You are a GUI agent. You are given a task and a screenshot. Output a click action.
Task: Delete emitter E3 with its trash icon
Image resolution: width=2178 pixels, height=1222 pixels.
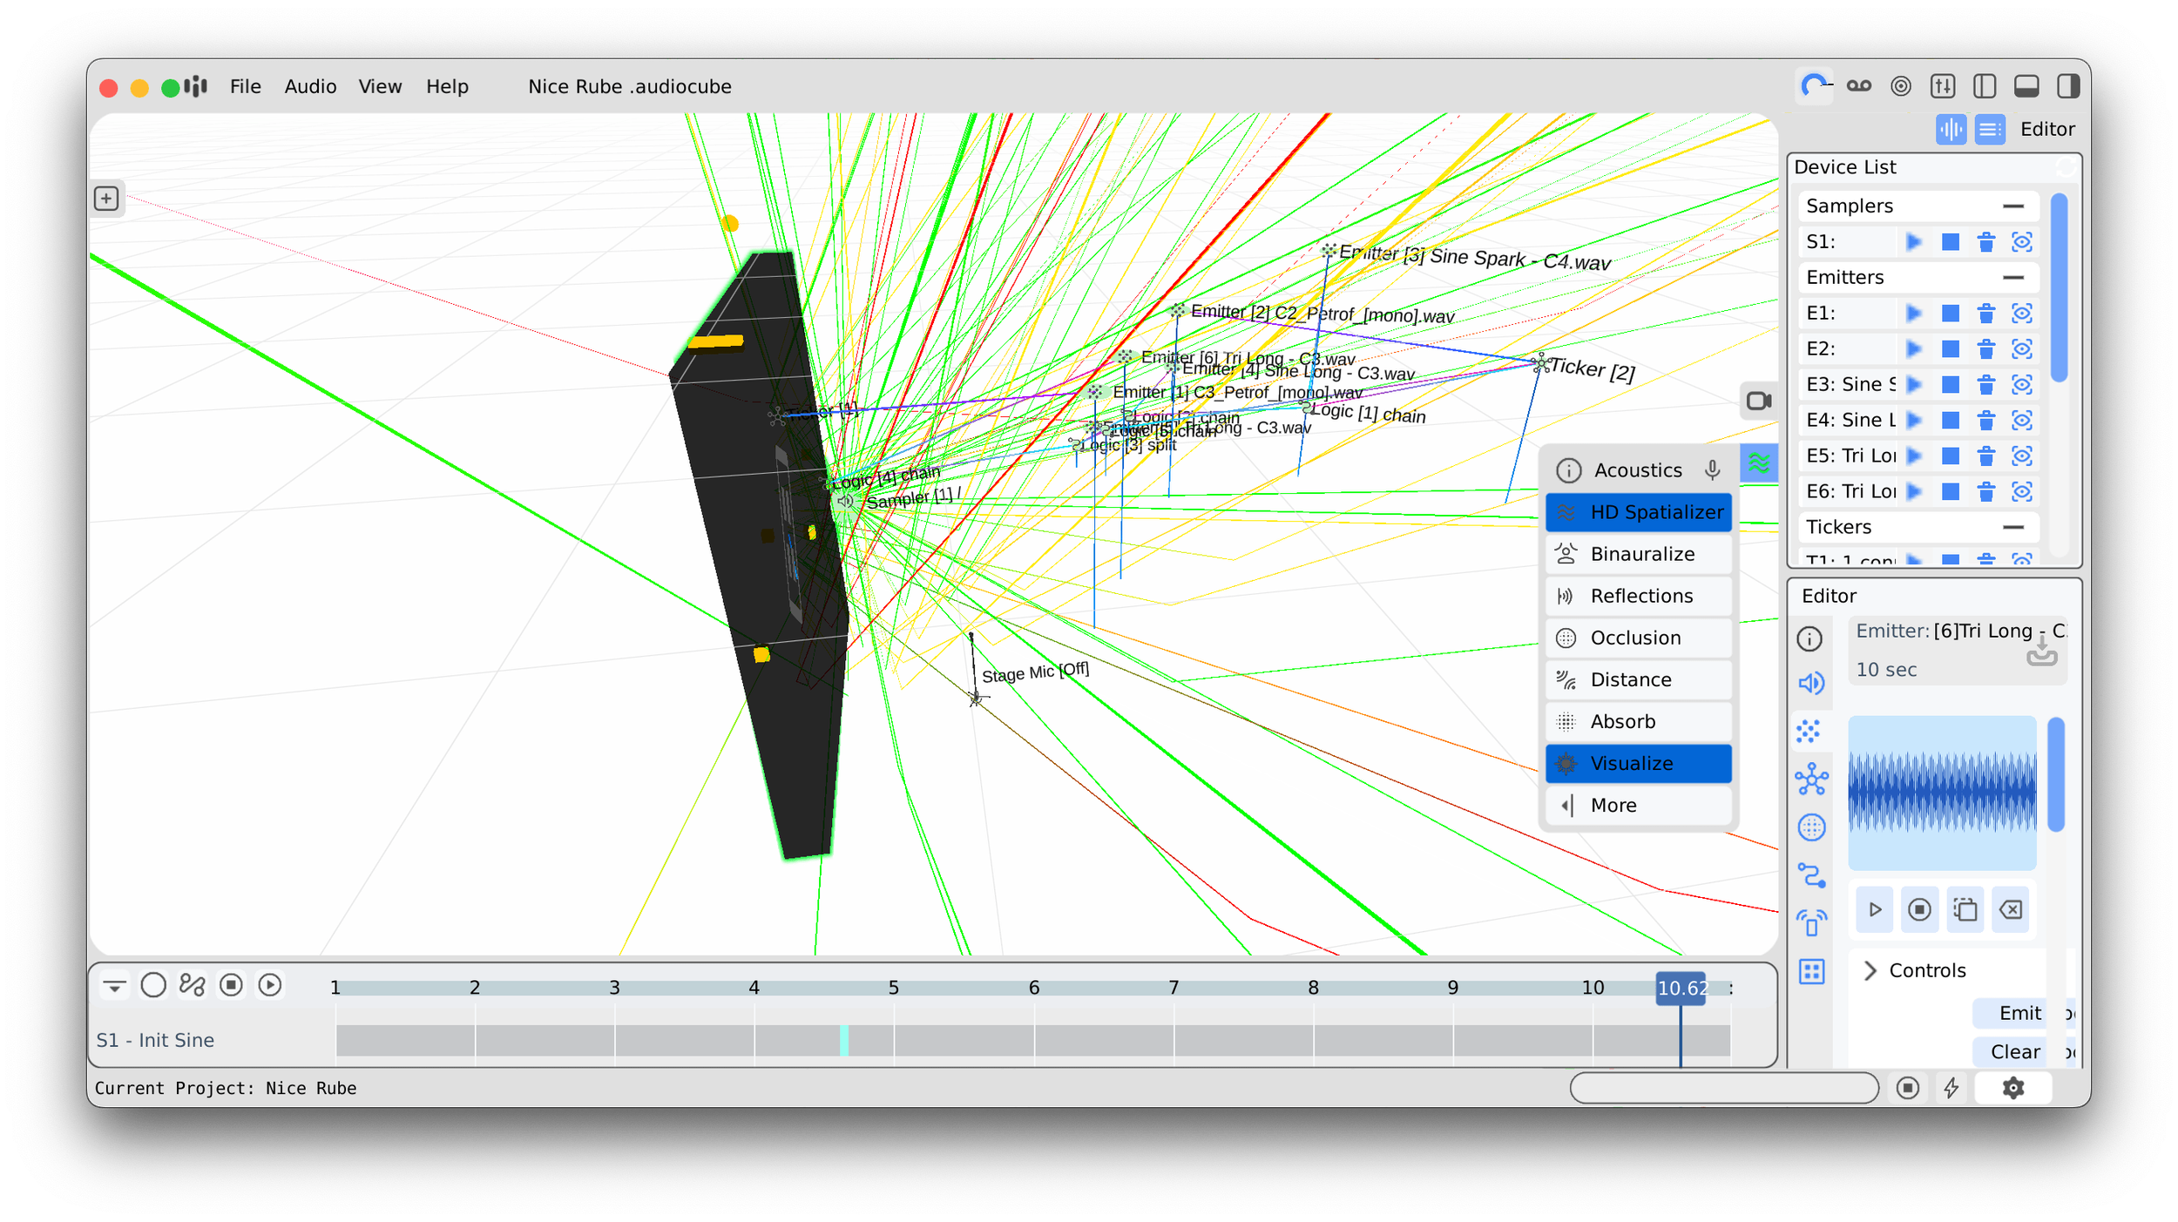(1985, 385)
